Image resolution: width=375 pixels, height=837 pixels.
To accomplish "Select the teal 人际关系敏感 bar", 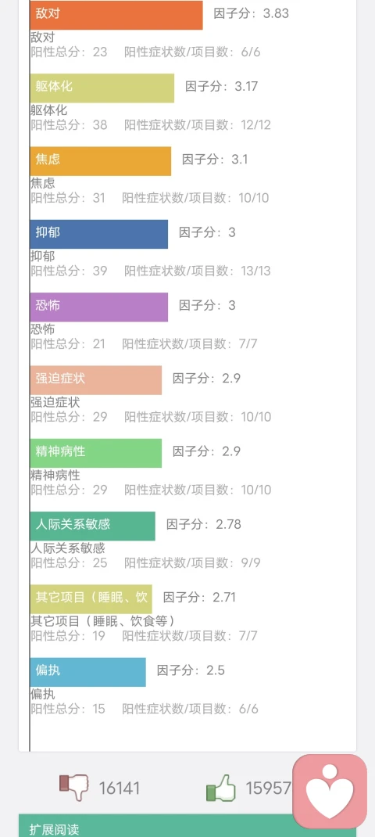I will point(92,526).
